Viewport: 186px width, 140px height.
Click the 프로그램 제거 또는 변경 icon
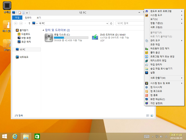[x=146, y=57]
